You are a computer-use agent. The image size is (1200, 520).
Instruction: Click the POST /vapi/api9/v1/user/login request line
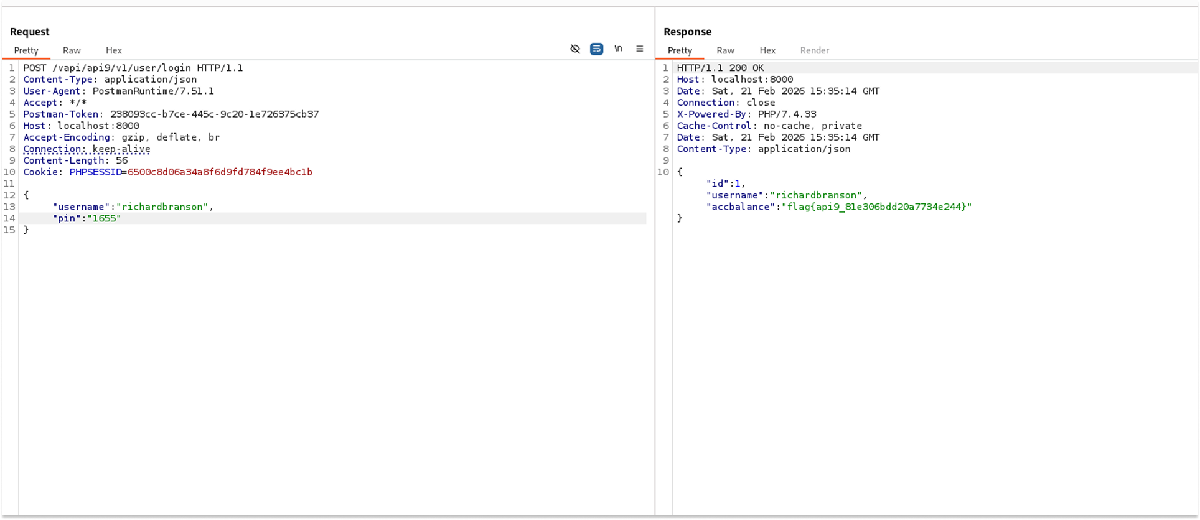133,68
